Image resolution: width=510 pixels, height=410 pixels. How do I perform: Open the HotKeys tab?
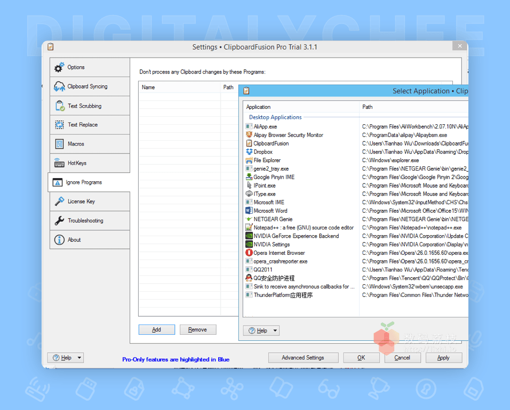pos(90,163)
